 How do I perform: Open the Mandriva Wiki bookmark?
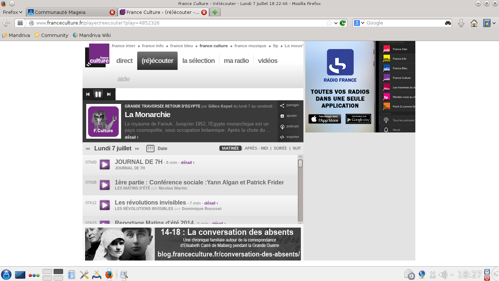92,35
